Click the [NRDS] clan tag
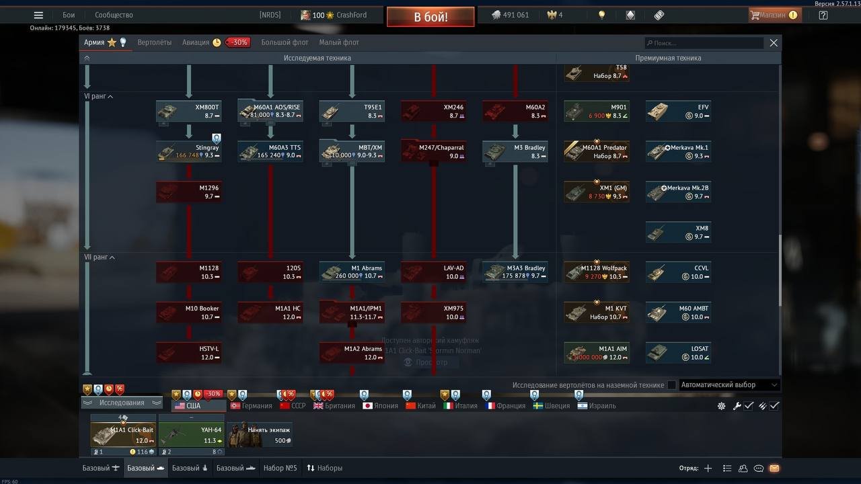The height and width of the screenshot is (484, 861). [x=270, y=15]
